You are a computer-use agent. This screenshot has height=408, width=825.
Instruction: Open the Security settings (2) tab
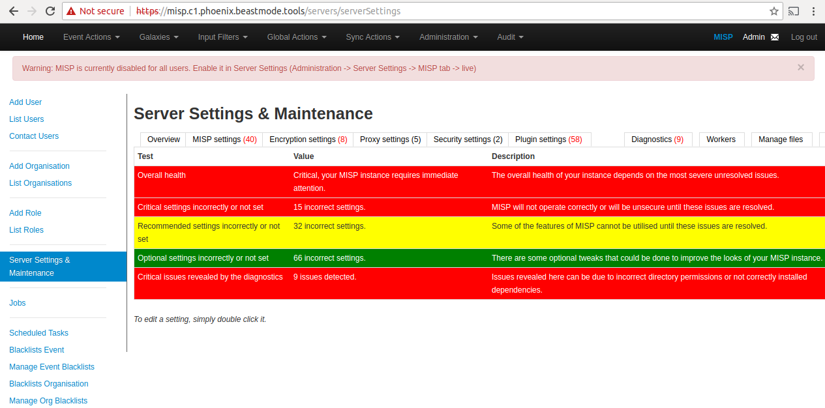468,139
